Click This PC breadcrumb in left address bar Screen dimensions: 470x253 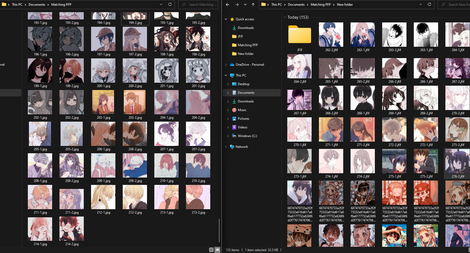point(17,5)
